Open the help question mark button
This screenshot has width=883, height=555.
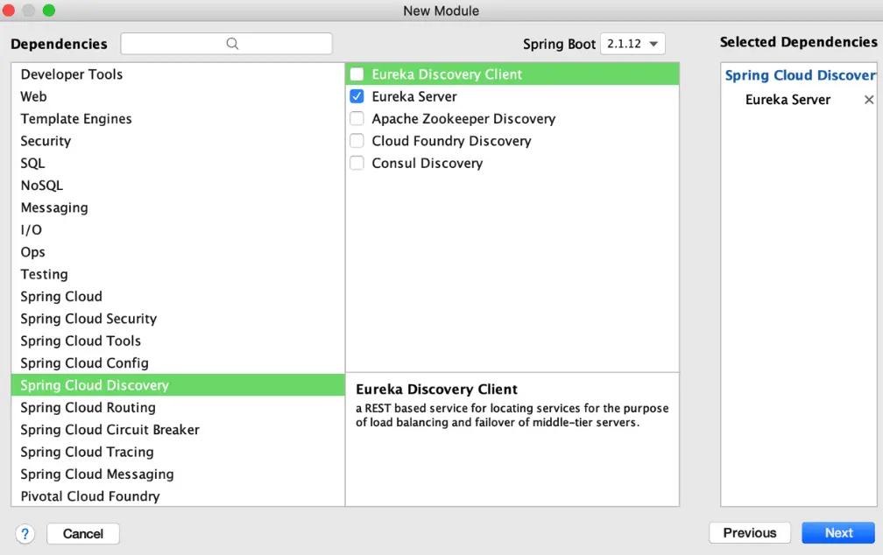(x=25, y=534)
